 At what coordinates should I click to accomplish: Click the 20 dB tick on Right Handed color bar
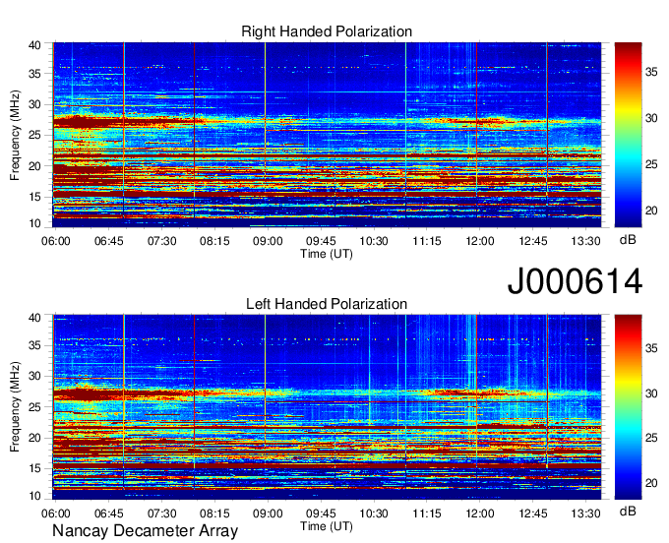tap(651, 211)
